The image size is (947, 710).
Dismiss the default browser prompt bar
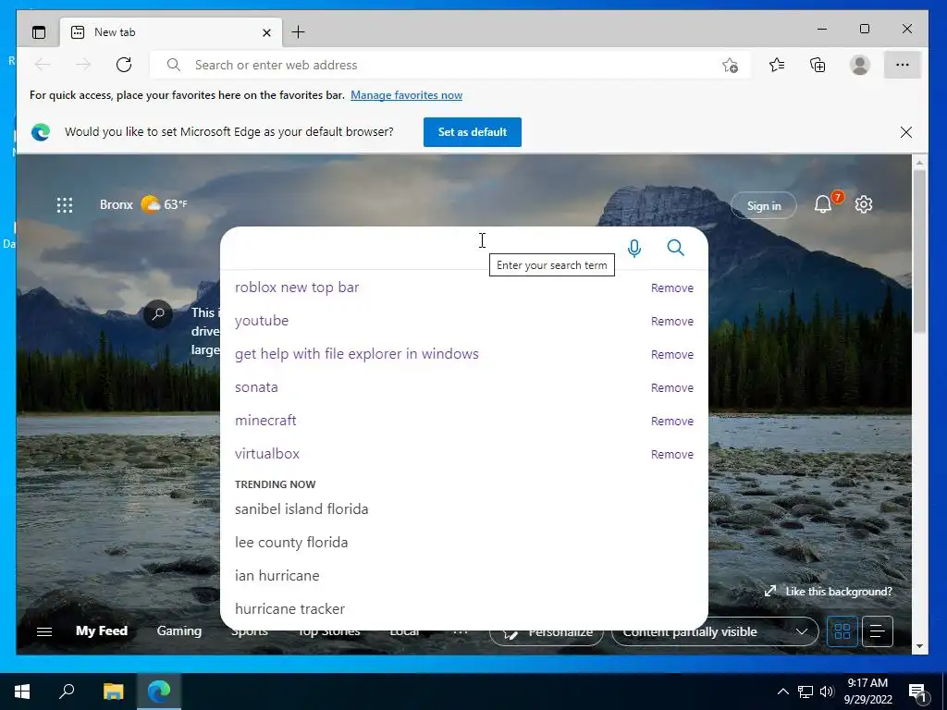pos(906,132)
